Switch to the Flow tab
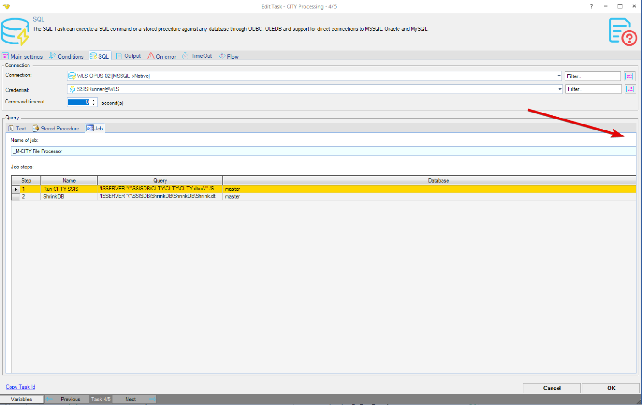 click(229, 56)
